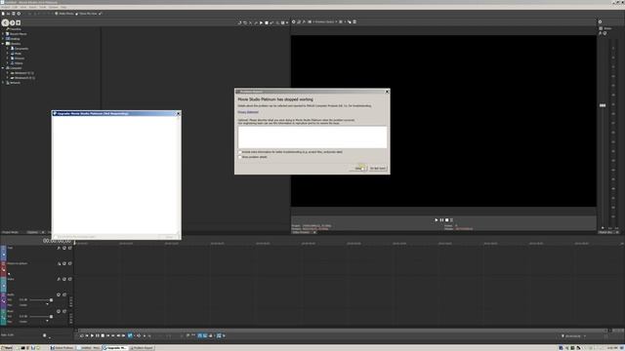Expand the Music library node
The image size is (625, 351).
point(7,54)
